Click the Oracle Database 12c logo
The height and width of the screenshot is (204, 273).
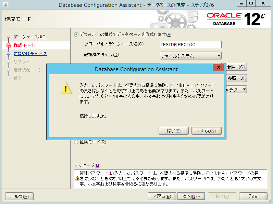pos(236,19)
